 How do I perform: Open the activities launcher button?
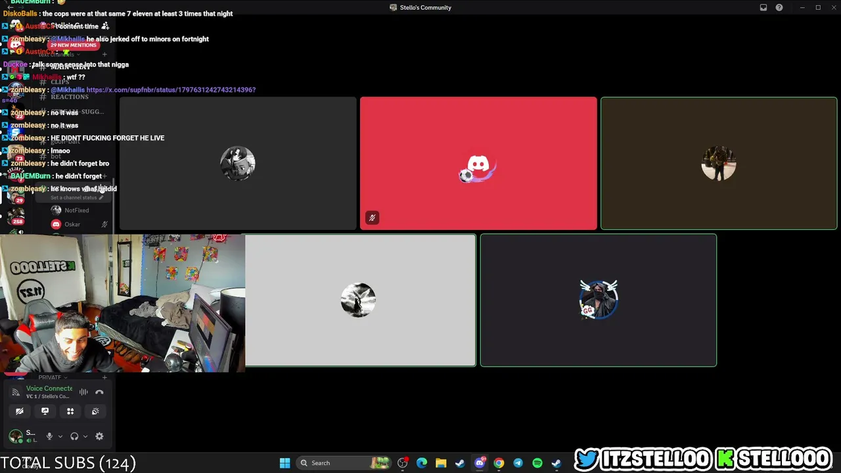pyautogui.click(x=70, y=411)
